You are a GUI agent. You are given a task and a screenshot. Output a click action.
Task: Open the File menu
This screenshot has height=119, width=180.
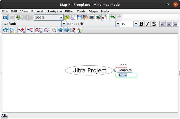tap(5, 11)
